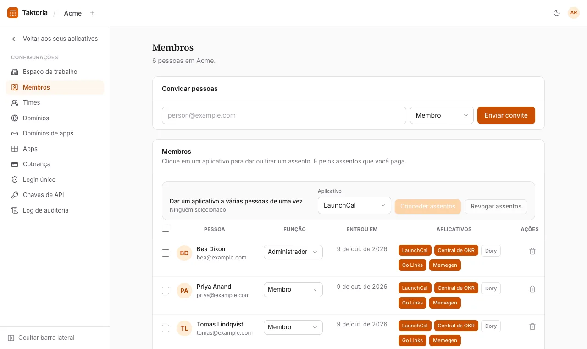Viewport: 587px width, 349px height.
Task: Focus the person@example.com email field
Action: (284, 115)
